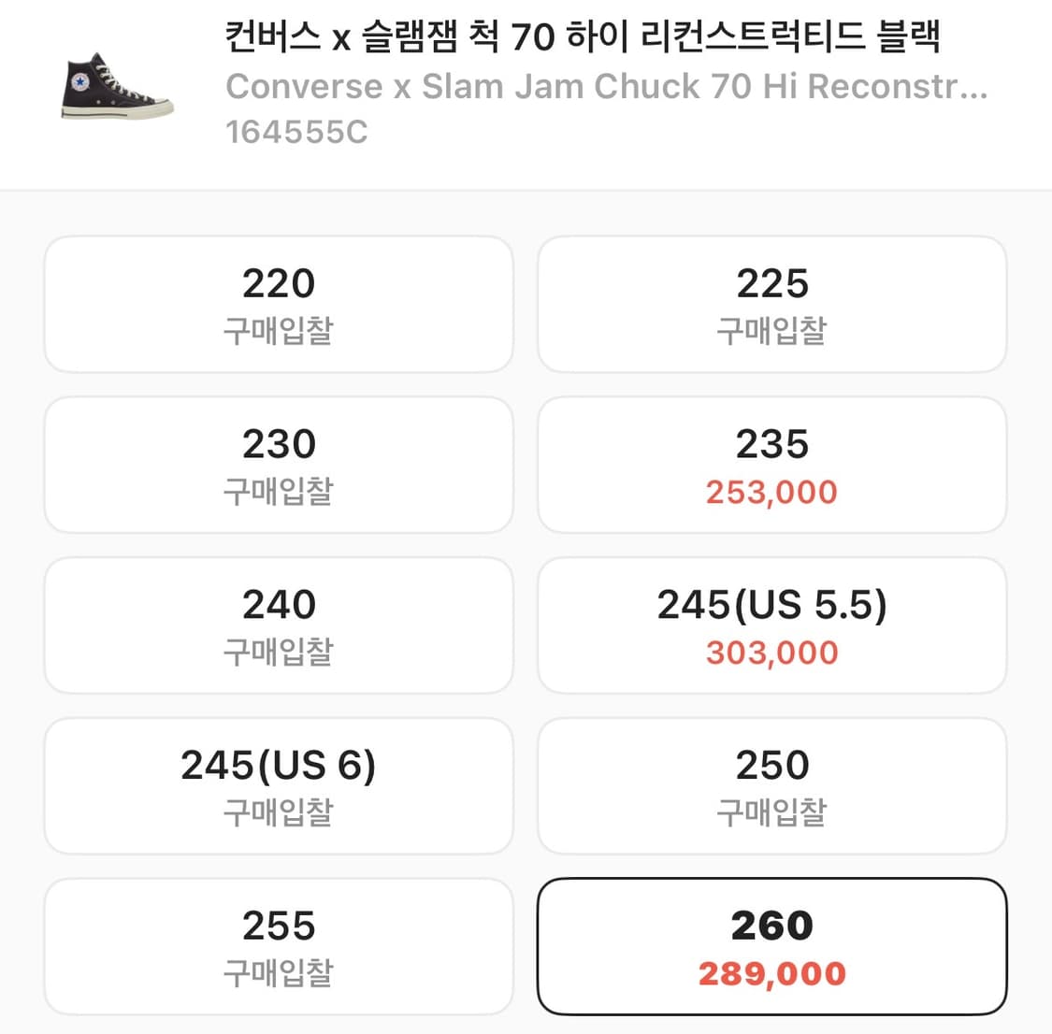
Task: Tap the 303,000 price for US 5.5
Action: (770, 652)
